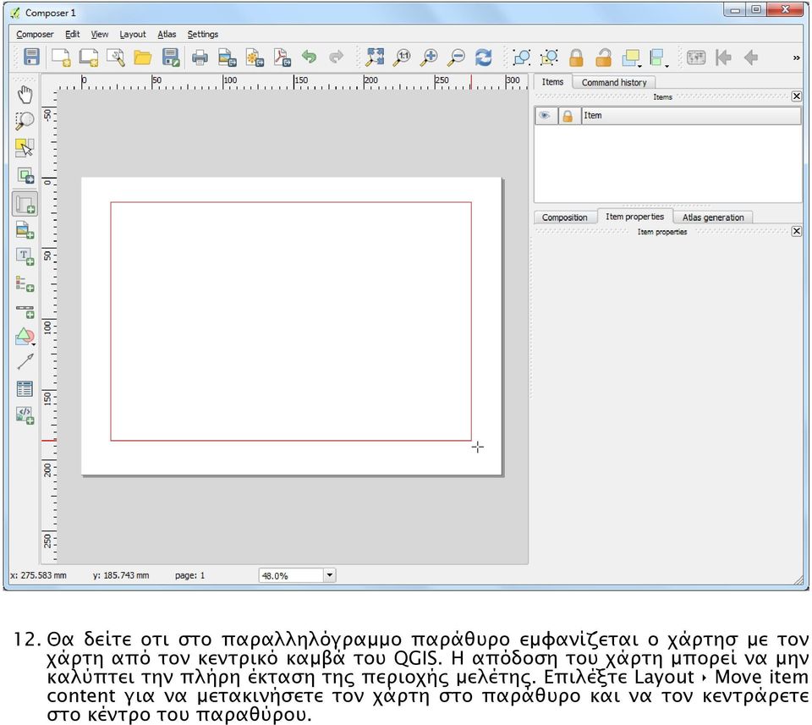Unlock all items with the open padlock
This screenshot has width=812, height=725.
coord(603,57)
